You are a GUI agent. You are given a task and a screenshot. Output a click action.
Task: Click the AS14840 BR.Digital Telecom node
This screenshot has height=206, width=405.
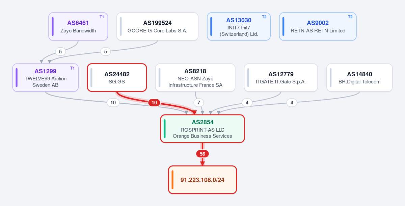tap(359, 77)
